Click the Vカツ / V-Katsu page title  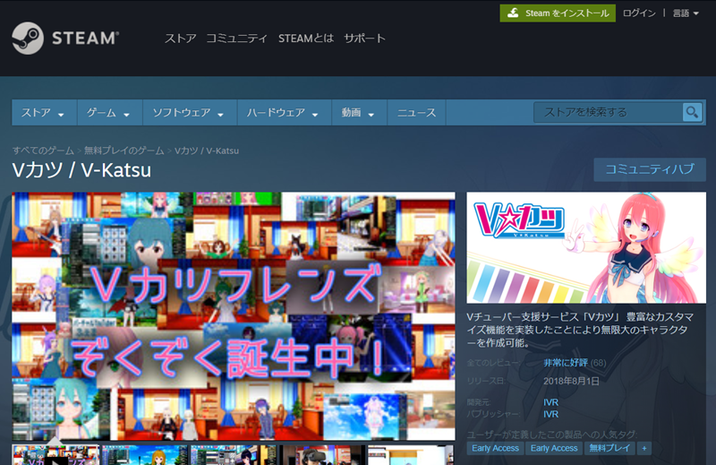81,170
